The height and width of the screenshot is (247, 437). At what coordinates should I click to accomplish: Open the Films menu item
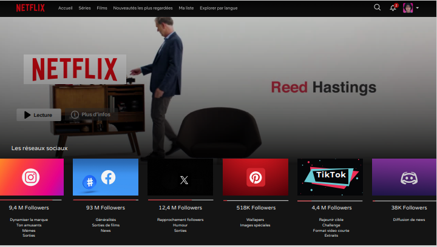tap(102, 8)
